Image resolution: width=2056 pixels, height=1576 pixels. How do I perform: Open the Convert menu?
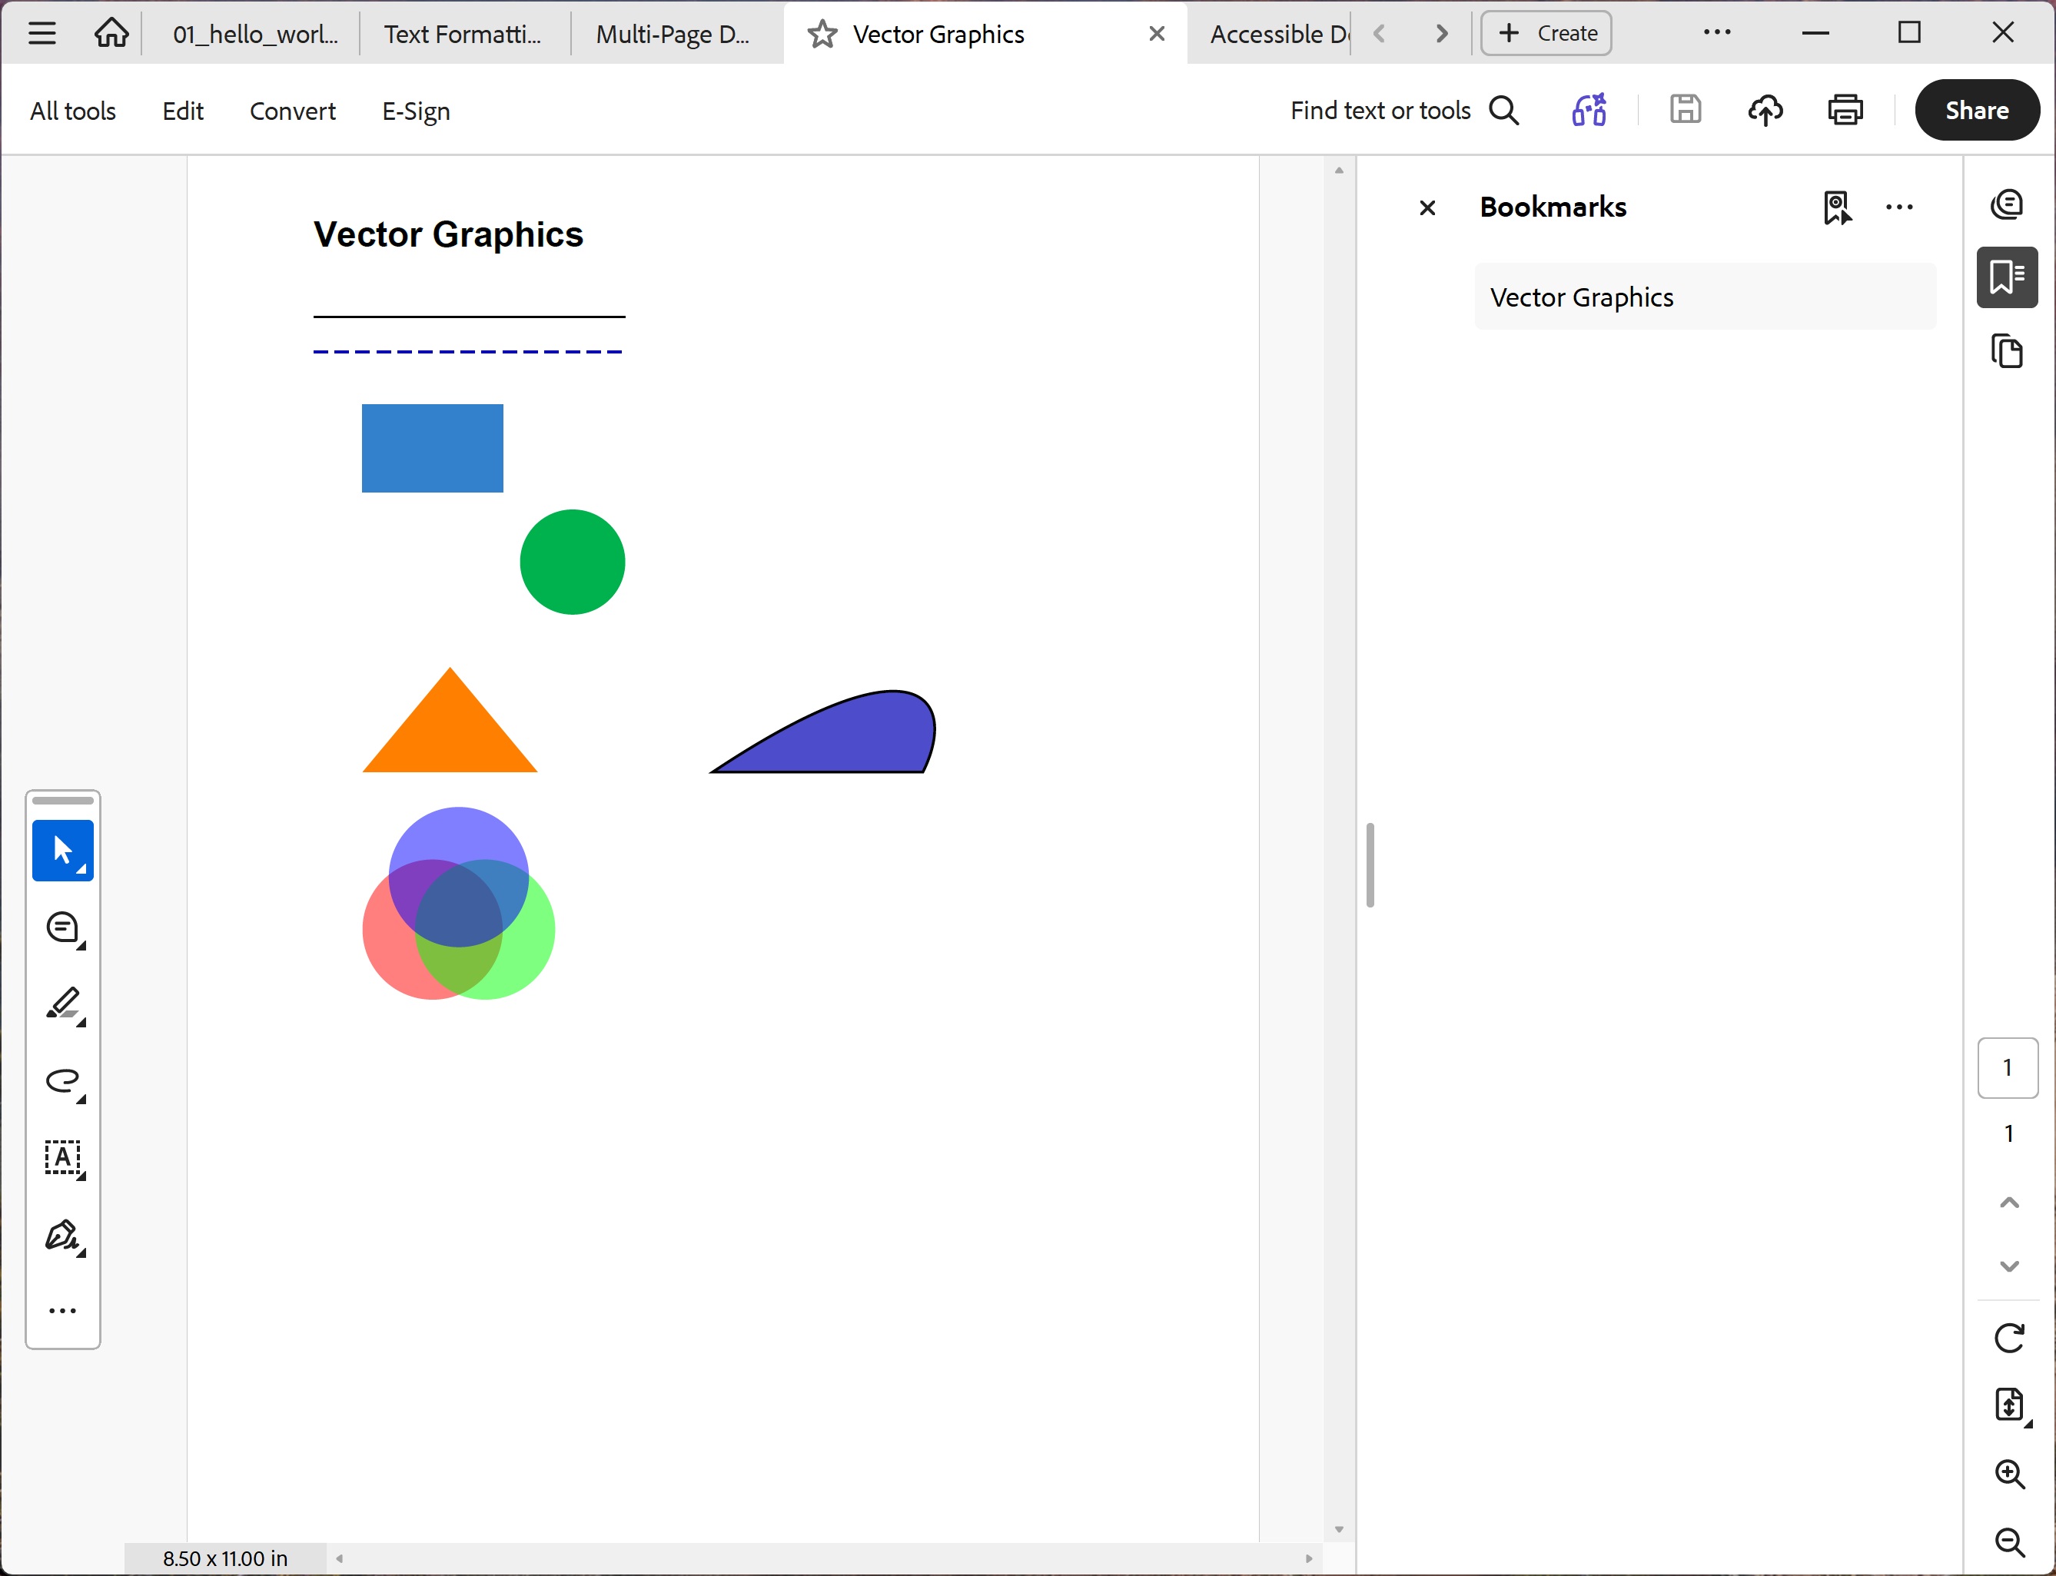point(292,110)
